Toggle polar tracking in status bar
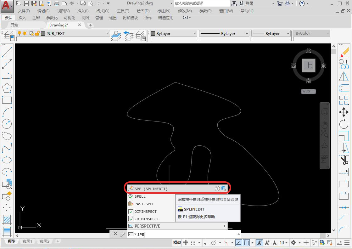This screenshot has width=352, height=249. [214, 242]
